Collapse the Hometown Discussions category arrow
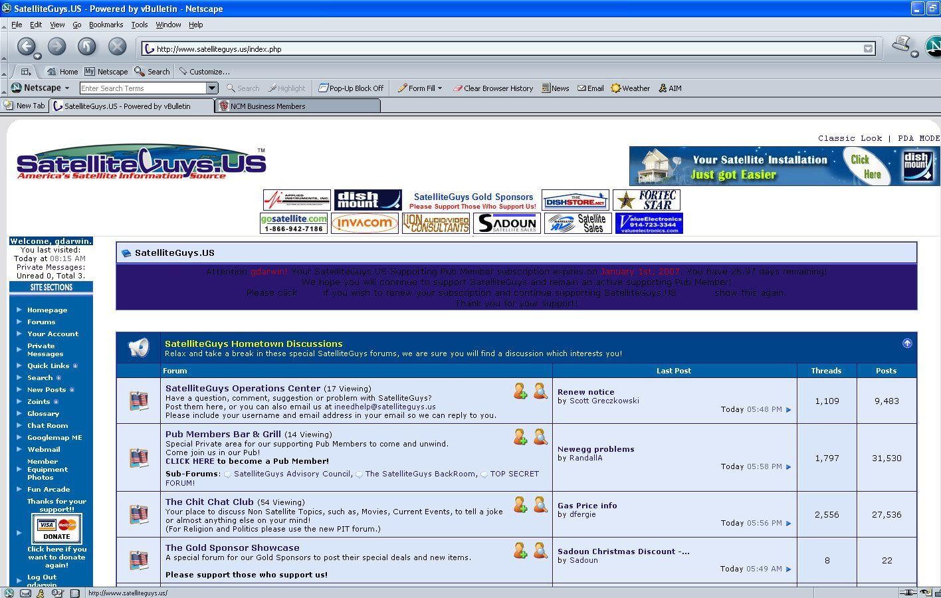The height and width of the screenshot is (598, 941). (907, 344)
